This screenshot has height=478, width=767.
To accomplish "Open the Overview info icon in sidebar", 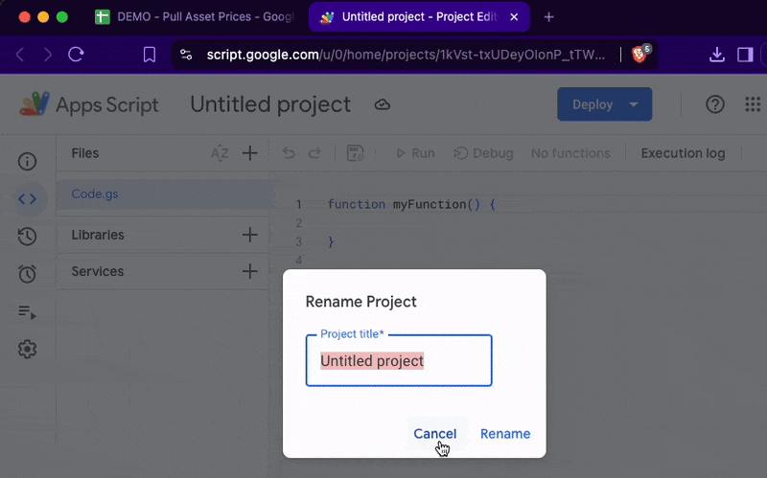I will 28,162.
